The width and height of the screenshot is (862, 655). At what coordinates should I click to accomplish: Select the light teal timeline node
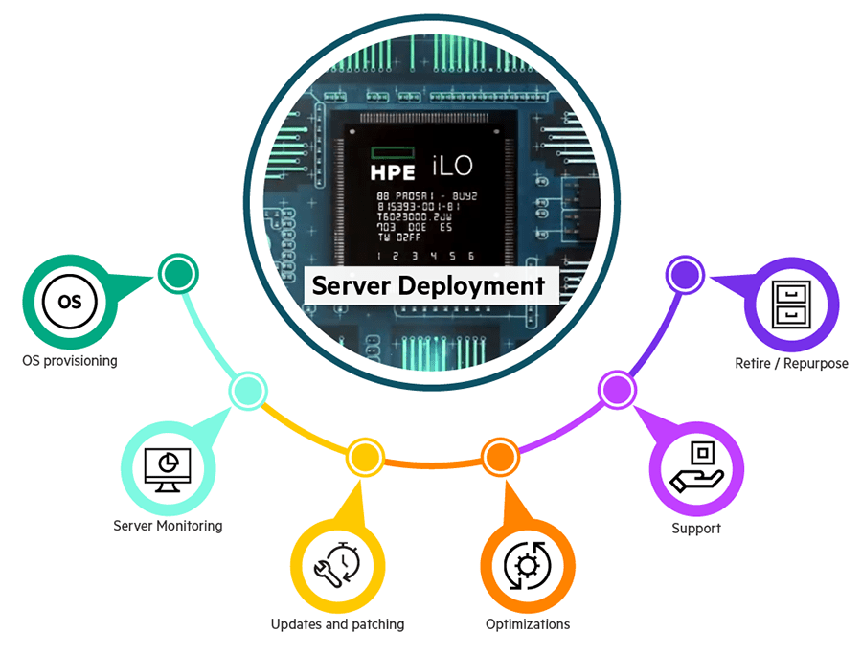point(248,391)
